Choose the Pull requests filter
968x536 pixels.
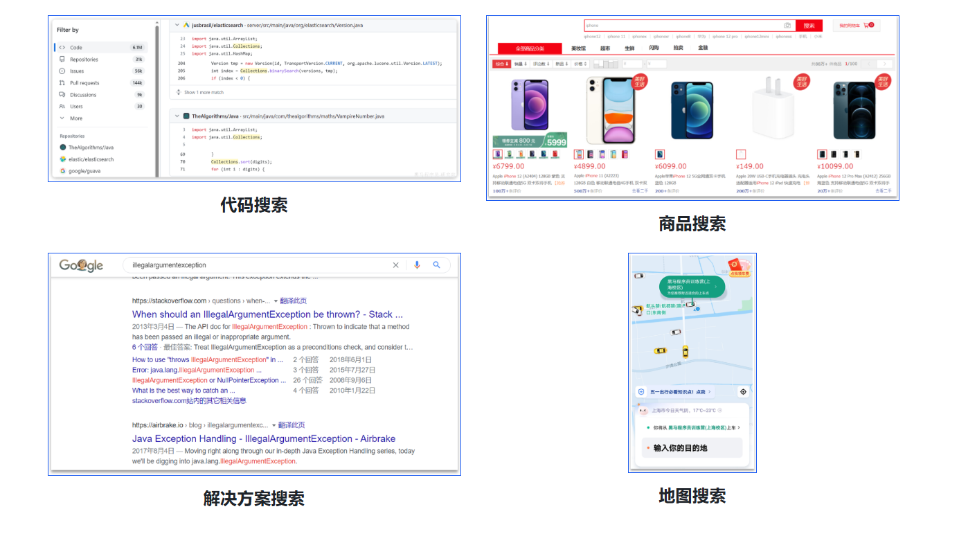click(x=101, y=83)
